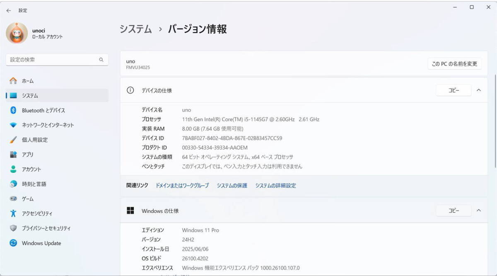Click the back arrow in Settings title bar
Viewport: 497px width, 276px height.
[9, 10]
